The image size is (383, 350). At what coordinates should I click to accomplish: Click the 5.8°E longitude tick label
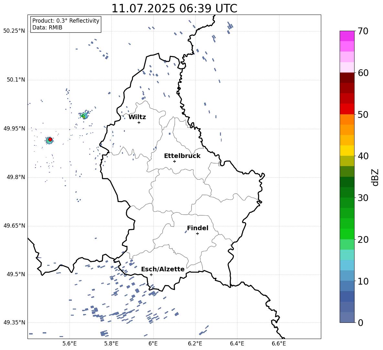111,344
